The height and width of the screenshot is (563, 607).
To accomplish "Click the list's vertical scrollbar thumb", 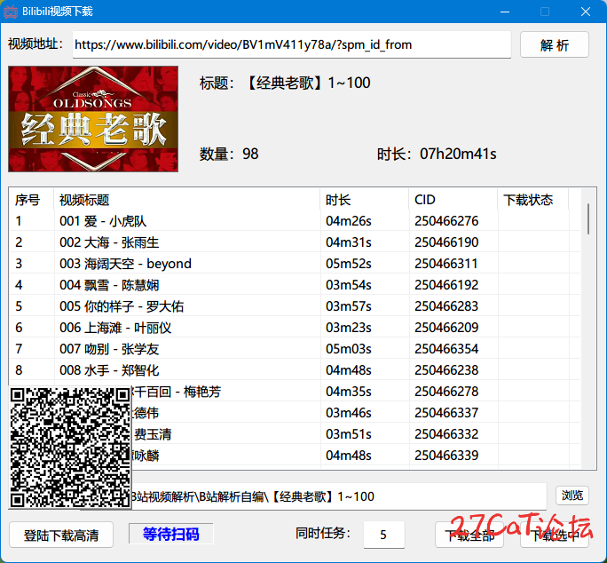I will click(588, 219).
